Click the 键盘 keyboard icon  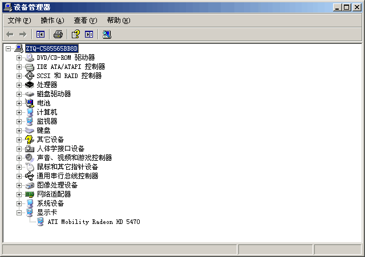pos(30,130)
